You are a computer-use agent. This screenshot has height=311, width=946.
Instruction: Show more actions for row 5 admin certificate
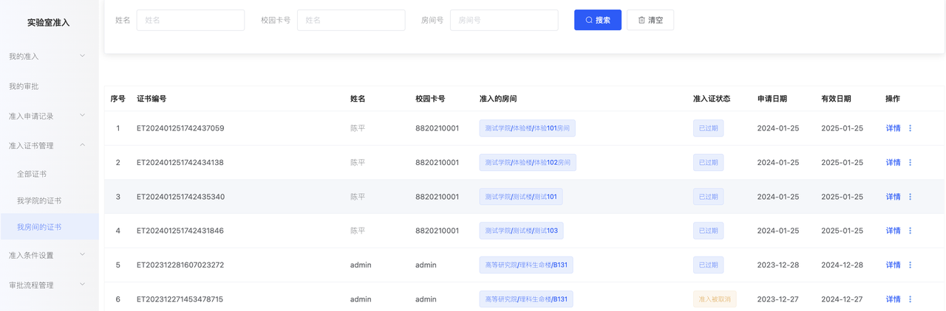[x=910, y=265]
